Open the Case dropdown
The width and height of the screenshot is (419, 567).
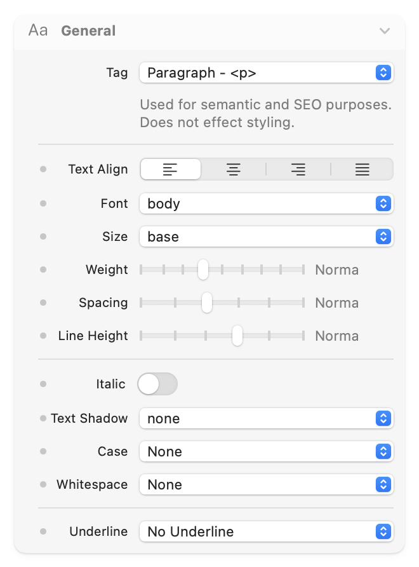(266, 451)
